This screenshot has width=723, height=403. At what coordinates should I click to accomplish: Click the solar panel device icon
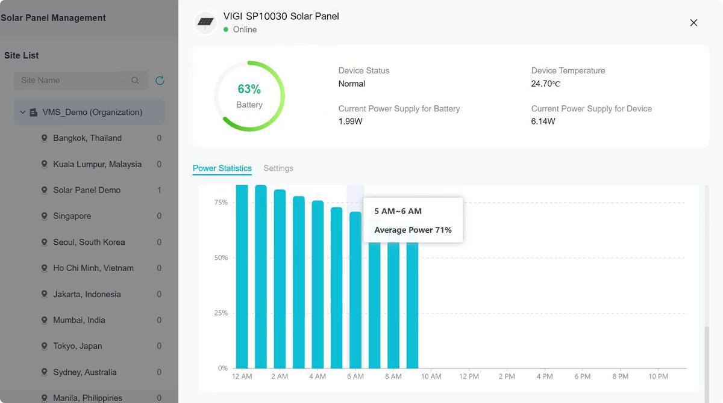tap(205, 23)
